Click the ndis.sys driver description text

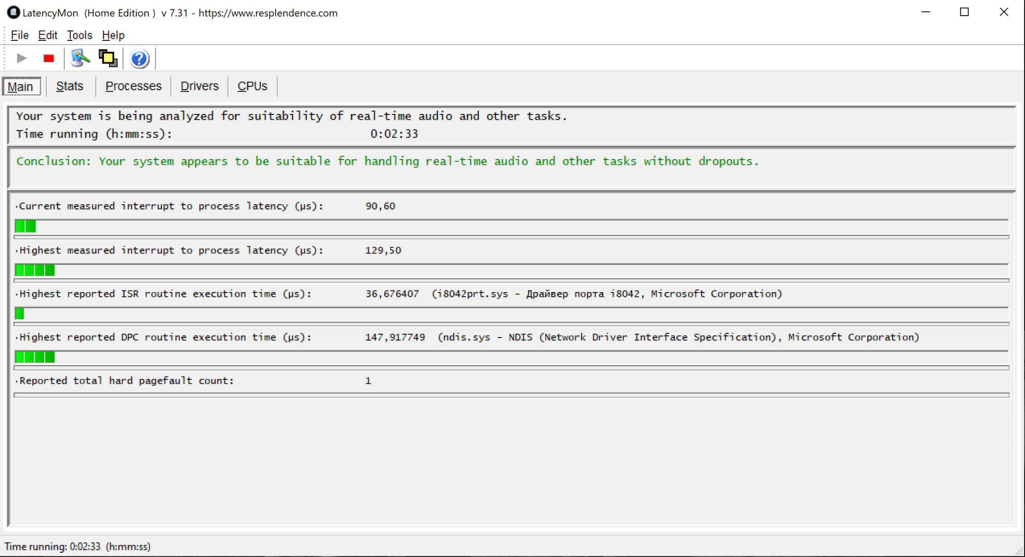coord(679,337)
